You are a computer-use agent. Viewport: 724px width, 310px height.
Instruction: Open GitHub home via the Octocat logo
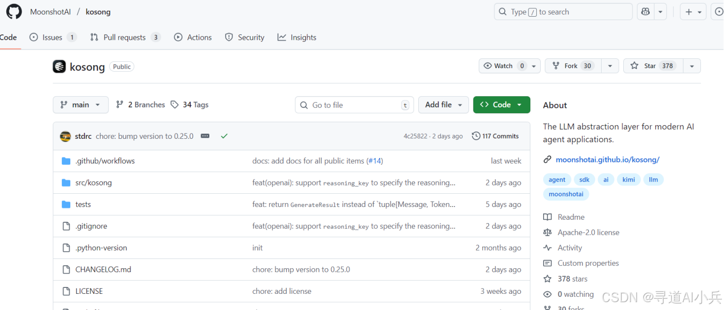click(x=14, y=12)
